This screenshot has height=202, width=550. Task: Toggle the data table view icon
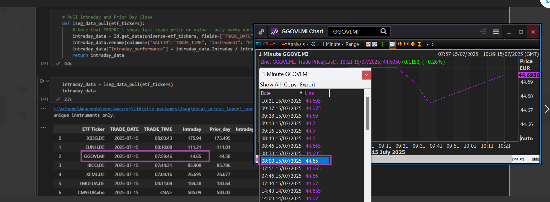pos(393,44)
